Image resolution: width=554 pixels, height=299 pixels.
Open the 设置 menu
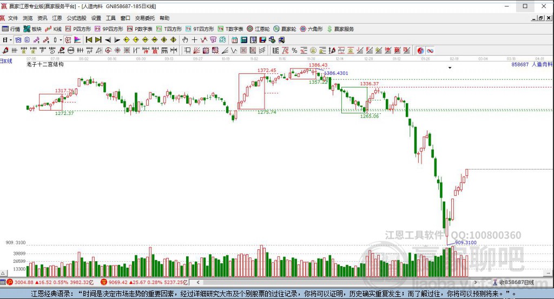click(96, 18)
